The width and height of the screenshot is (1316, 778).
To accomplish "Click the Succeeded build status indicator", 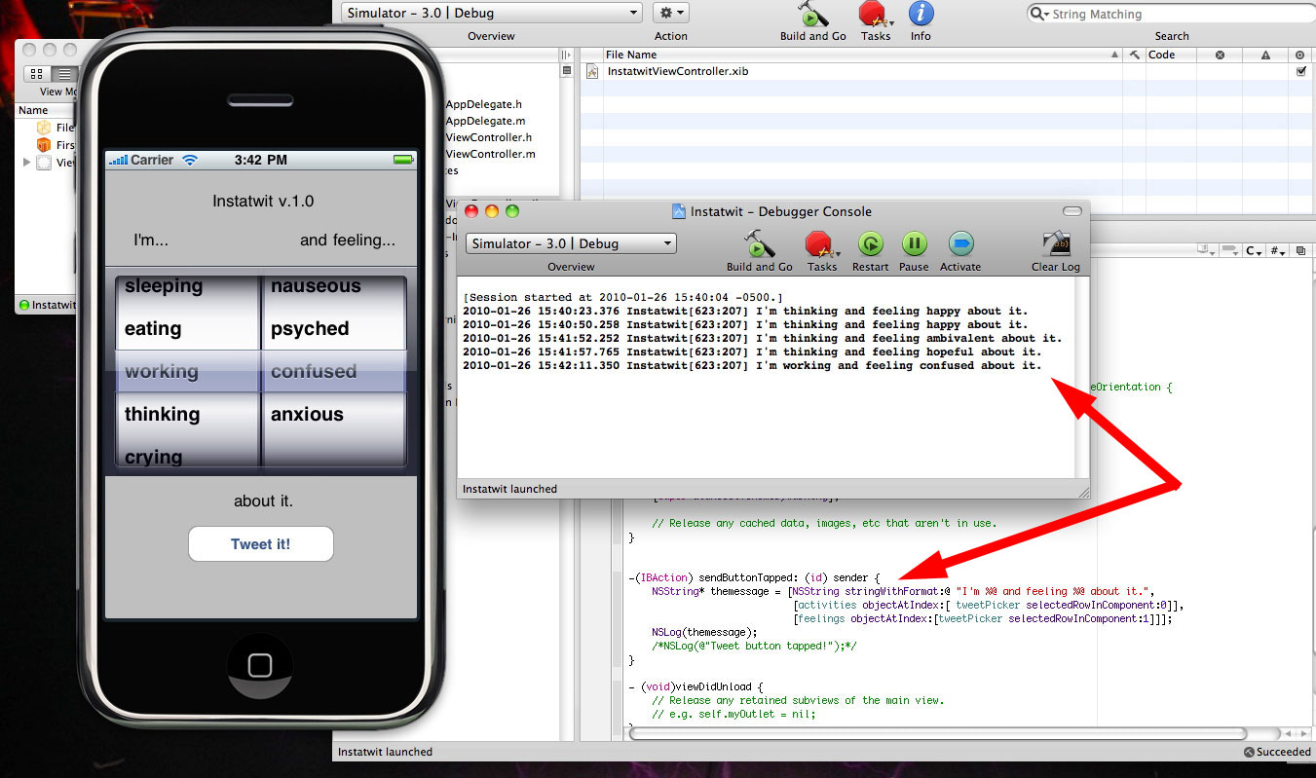I will coord(1277,752).
